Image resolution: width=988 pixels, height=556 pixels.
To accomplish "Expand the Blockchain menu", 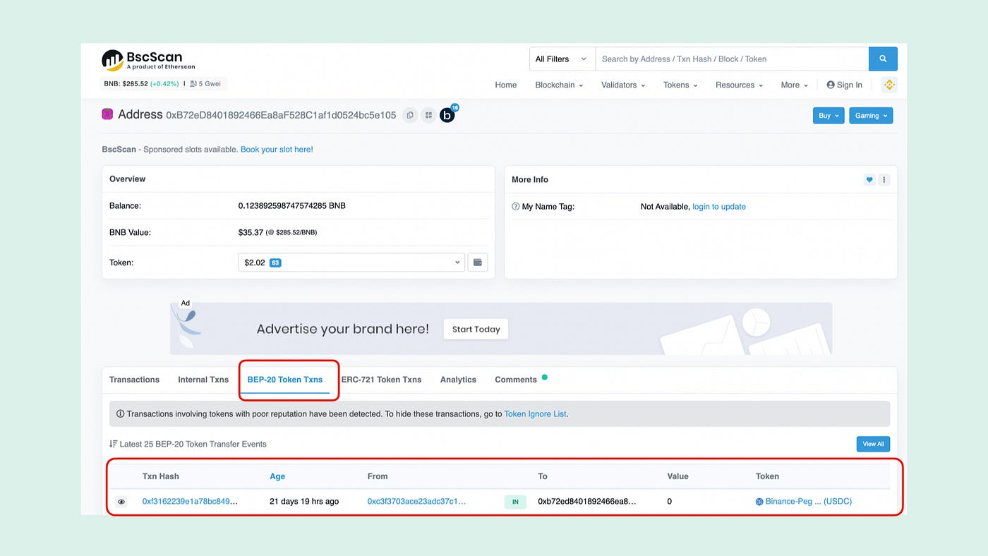I will pos(559,85).
